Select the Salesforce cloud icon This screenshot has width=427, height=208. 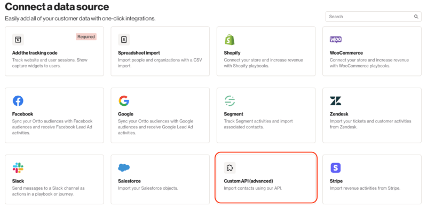pos(124,167)
